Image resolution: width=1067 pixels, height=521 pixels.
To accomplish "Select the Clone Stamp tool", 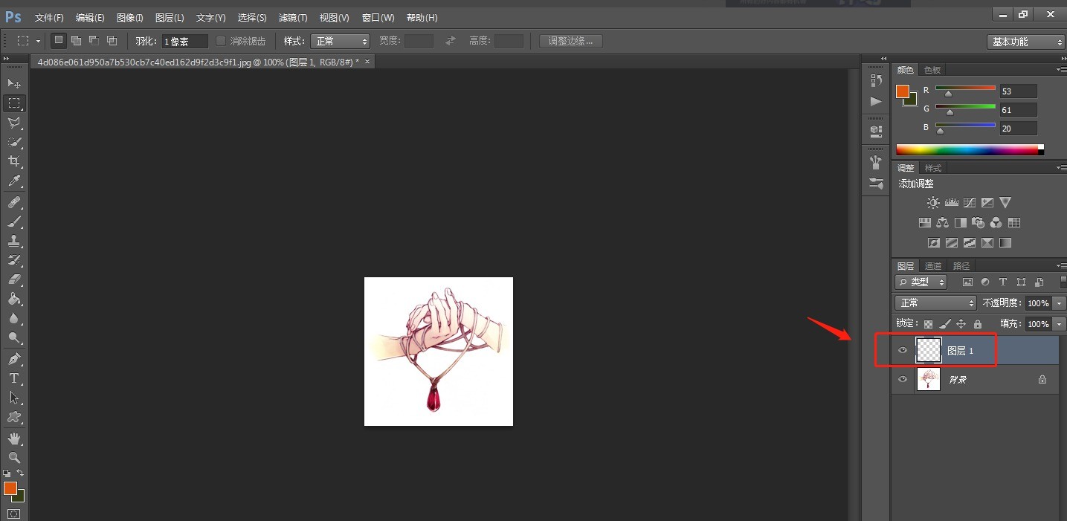I will click(x=13, y=241).
